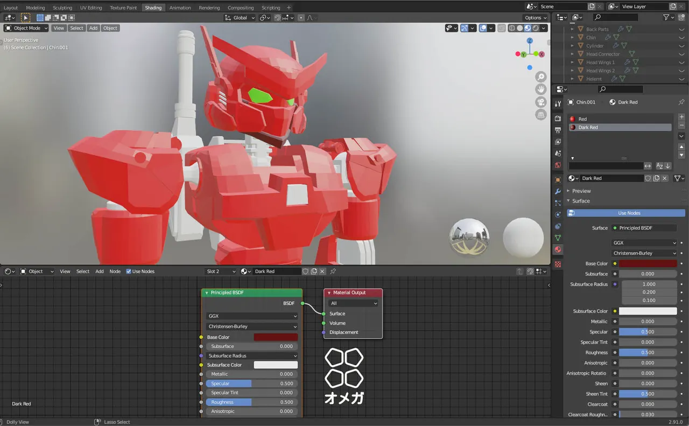Switch to the Animation workspace tab

(x=180, y=8)
